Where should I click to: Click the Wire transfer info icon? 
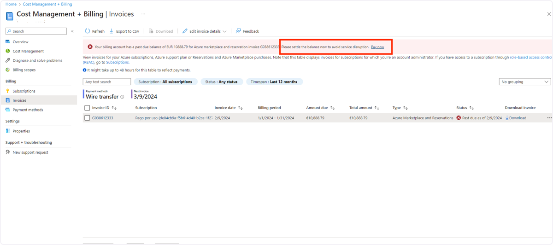(x=122, y=97)
